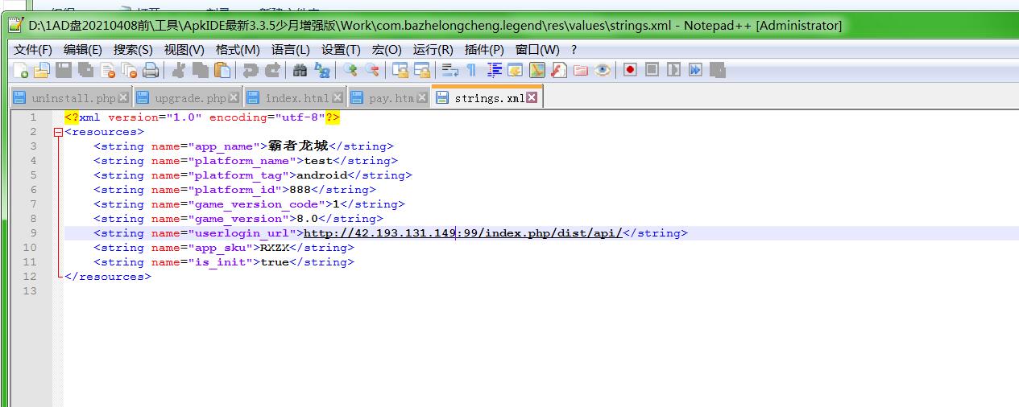Image resolution: width=1019 pixels, height=407 pixels.
Task: Click the Print toolbar icon
Action: click(x=150, y=71)
